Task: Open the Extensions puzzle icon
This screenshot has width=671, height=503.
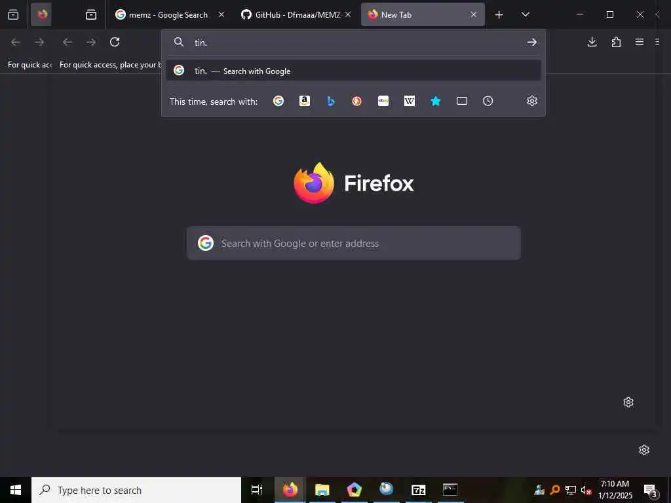Action: [x=616, y=42]
